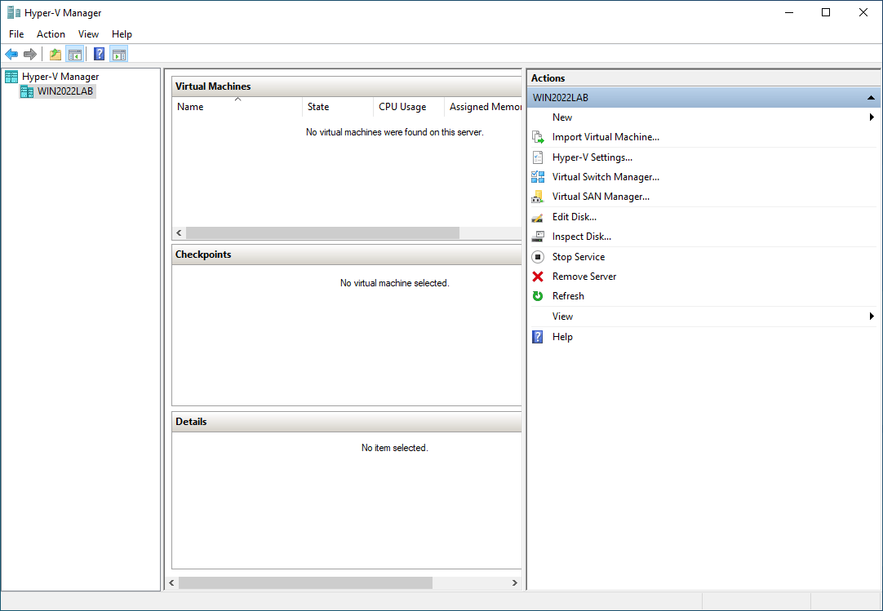
Task: Minimize the Hyper-V Manager window
Action: tap(789, 12)
